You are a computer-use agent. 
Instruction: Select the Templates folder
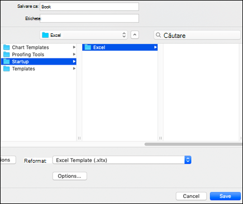coord(39,69)
